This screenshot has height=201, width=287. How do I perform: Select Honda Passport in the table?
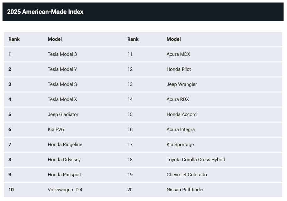[x=65, y=175]
